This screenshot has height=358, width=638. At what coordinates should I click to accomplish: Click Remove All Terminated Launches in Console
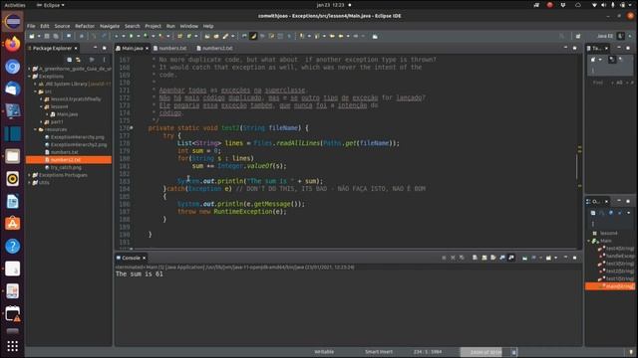[x=462, y=258]
